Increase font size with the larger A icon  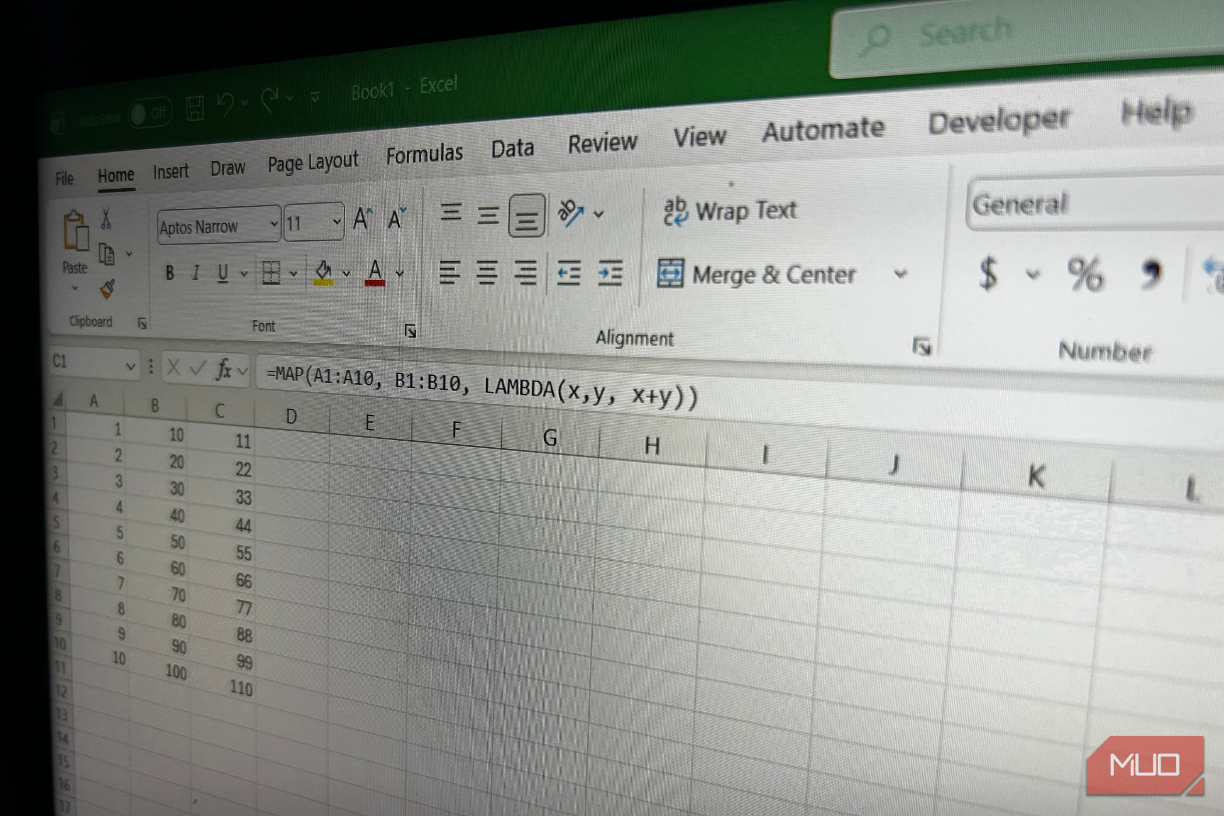(x=362, y=220)
